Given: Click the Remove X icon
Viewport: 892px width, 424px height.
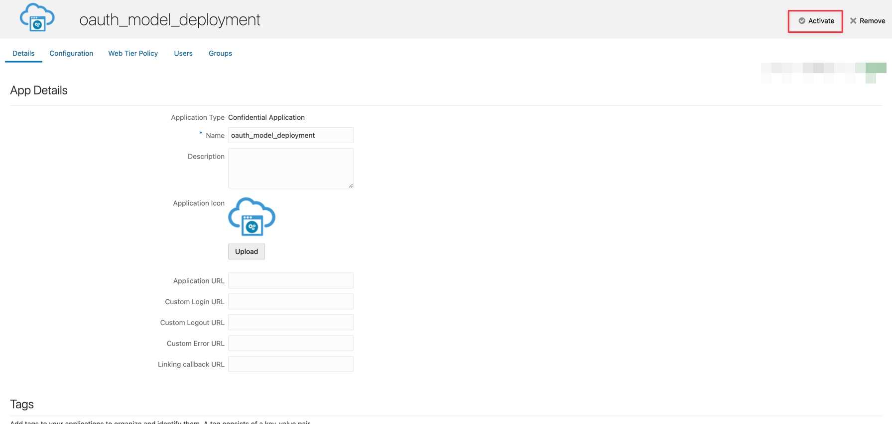Looking at the screenshot, I should coord(853,21).
